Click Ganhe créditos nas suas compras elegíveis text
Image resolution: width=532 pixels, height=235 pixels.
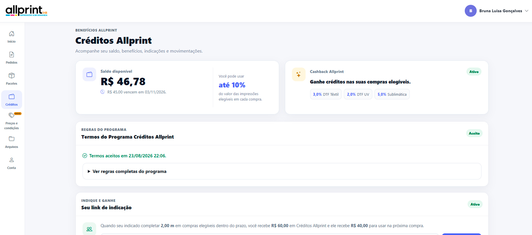(360, 82)
